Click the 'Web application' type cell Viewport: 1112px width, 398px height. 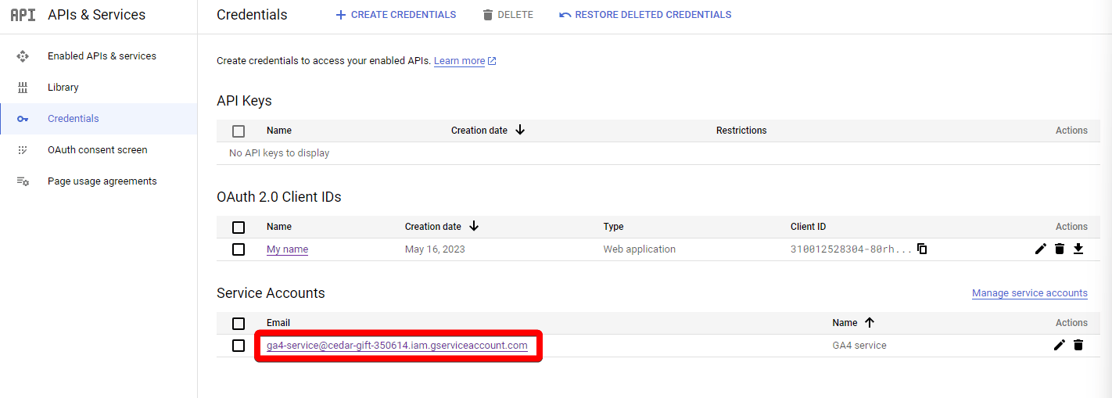coord(640,249)
